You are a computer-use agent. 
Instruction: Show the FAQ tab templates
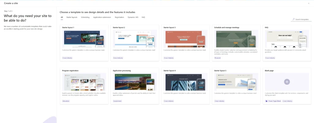tap(143, 17)
